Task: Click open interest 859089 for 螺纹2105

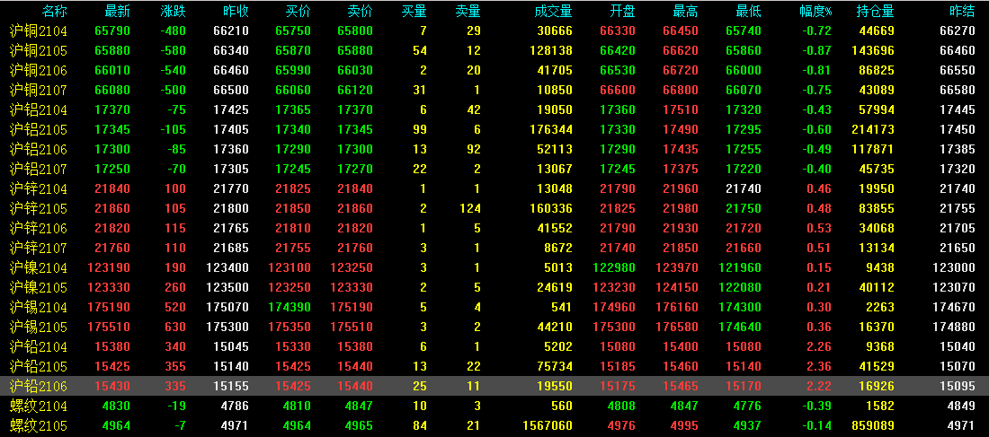Action: tap(874, 425)
